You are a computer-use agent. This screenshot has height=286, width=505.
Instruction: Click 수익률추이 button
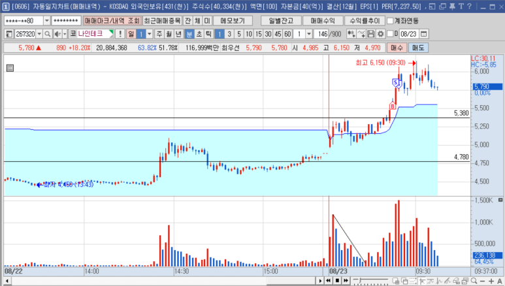point(365,21)
